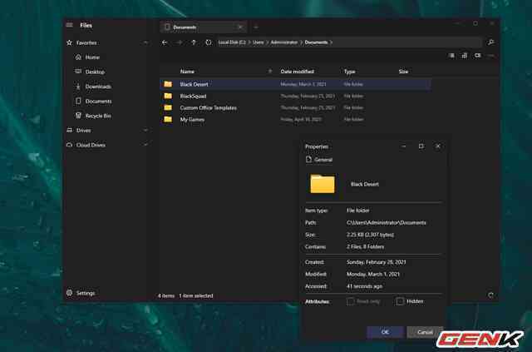Click Administrator in the breadcrumb path
Viewport: 532px width, 352px height.
(x=284, y=42)
